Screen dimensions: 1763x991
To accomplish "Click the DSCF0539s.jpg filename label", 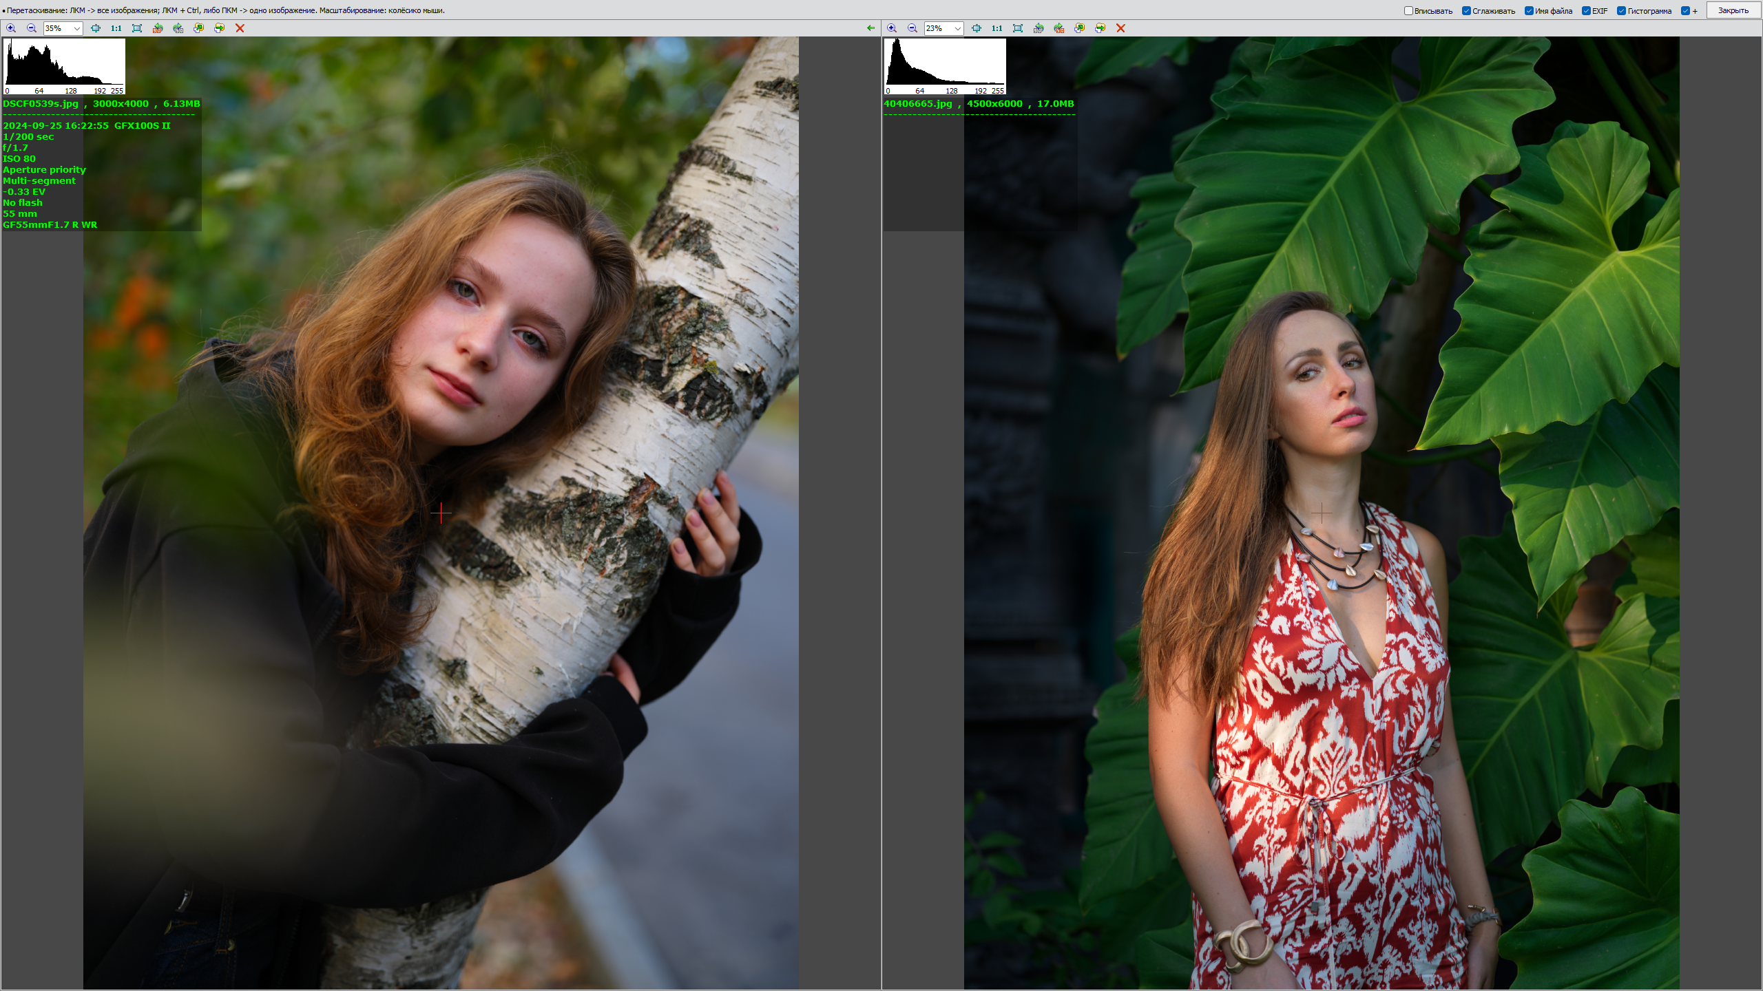I will click(41, 104).
